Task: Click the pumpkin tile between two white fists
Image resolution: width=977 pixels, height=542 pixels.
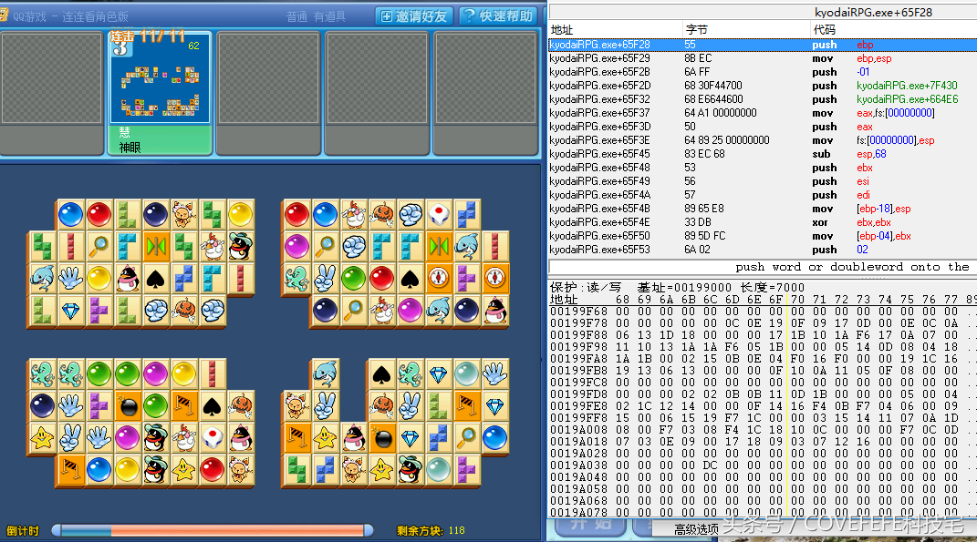Action: click(184, 310)
